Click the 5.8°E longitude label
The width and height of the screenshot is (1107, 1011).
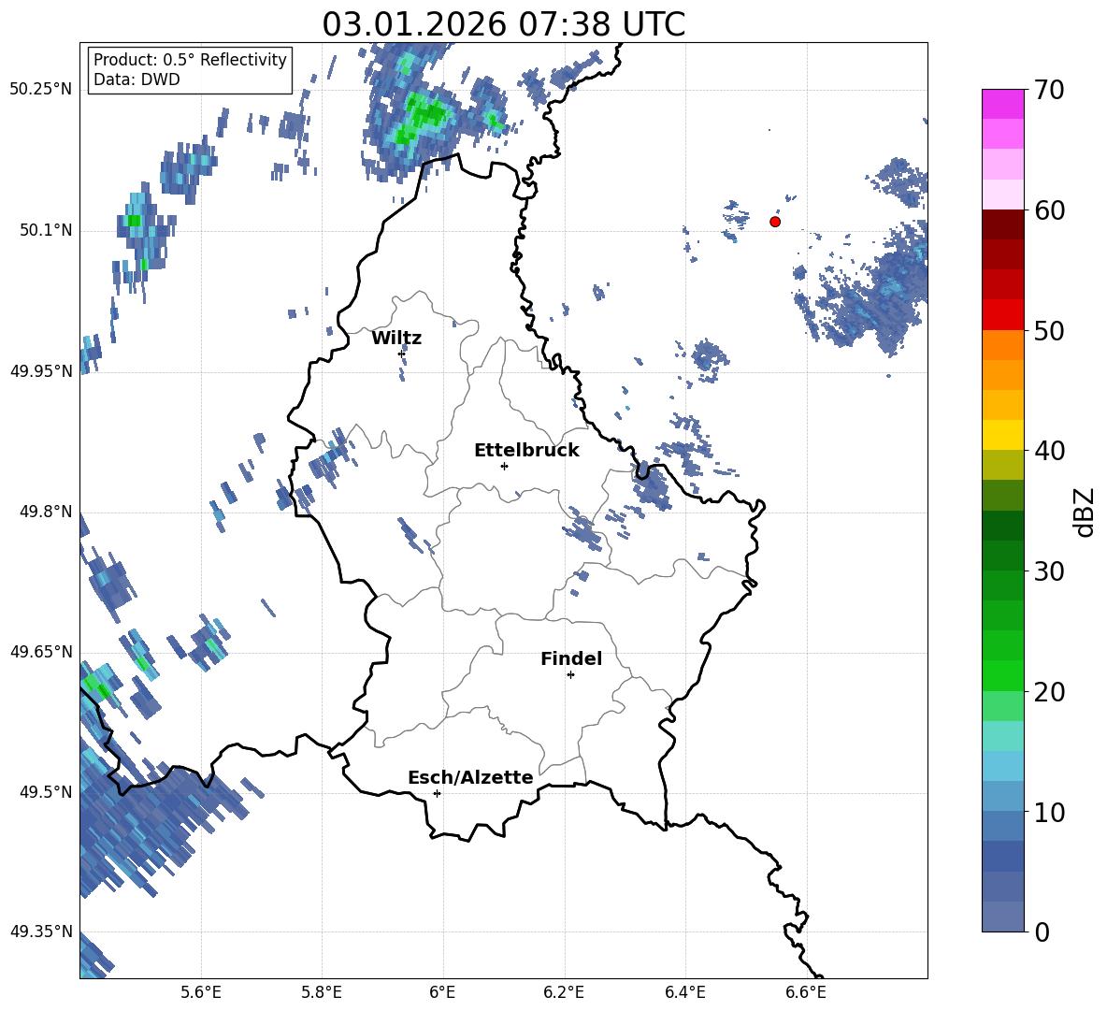click(322, 992)
